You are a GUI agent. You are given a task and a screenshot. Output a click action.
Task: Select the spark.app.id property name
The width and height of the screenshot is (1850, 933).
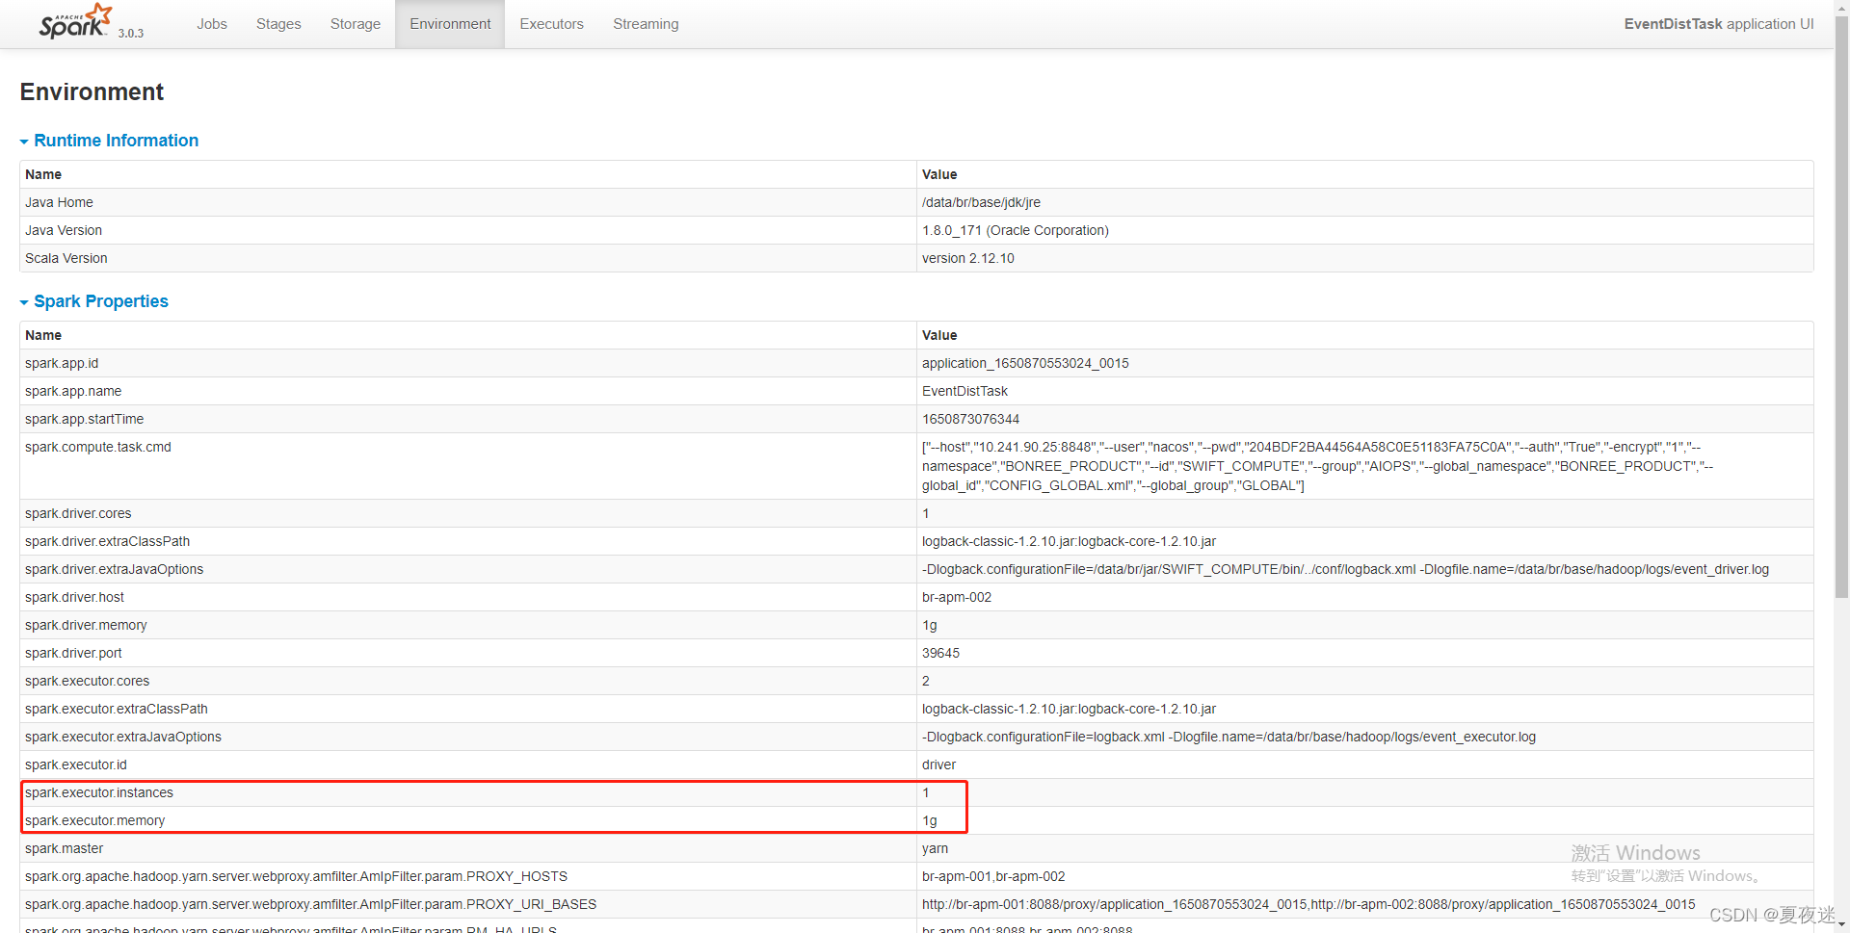pyautogui.click(x=62, y=363)
